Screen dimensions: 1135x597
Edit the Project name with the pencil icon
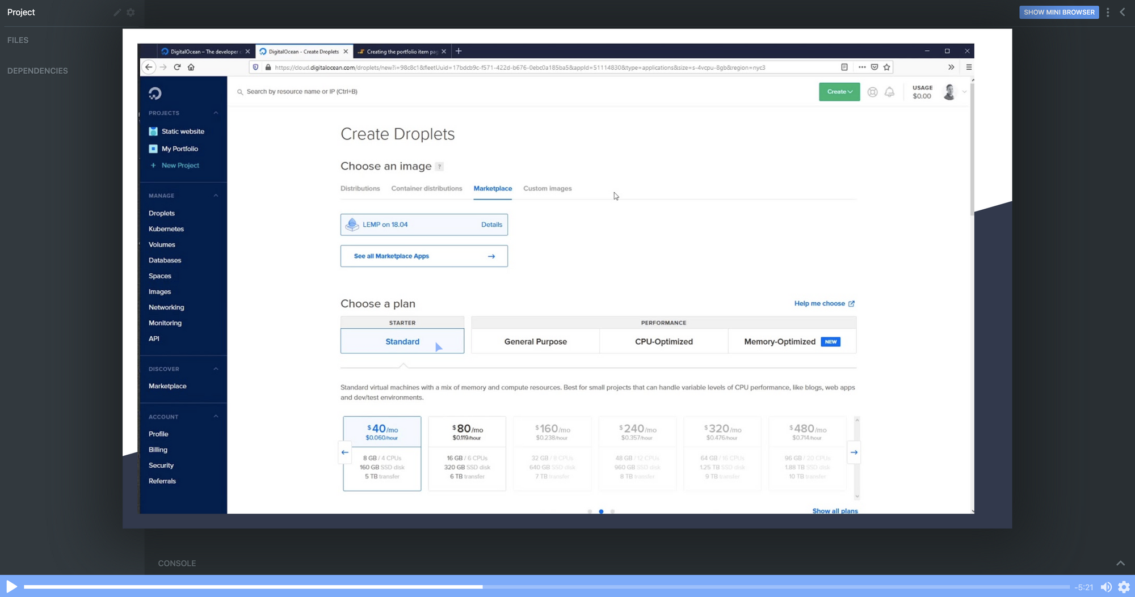pyautogui.click(x=117, y=12)
